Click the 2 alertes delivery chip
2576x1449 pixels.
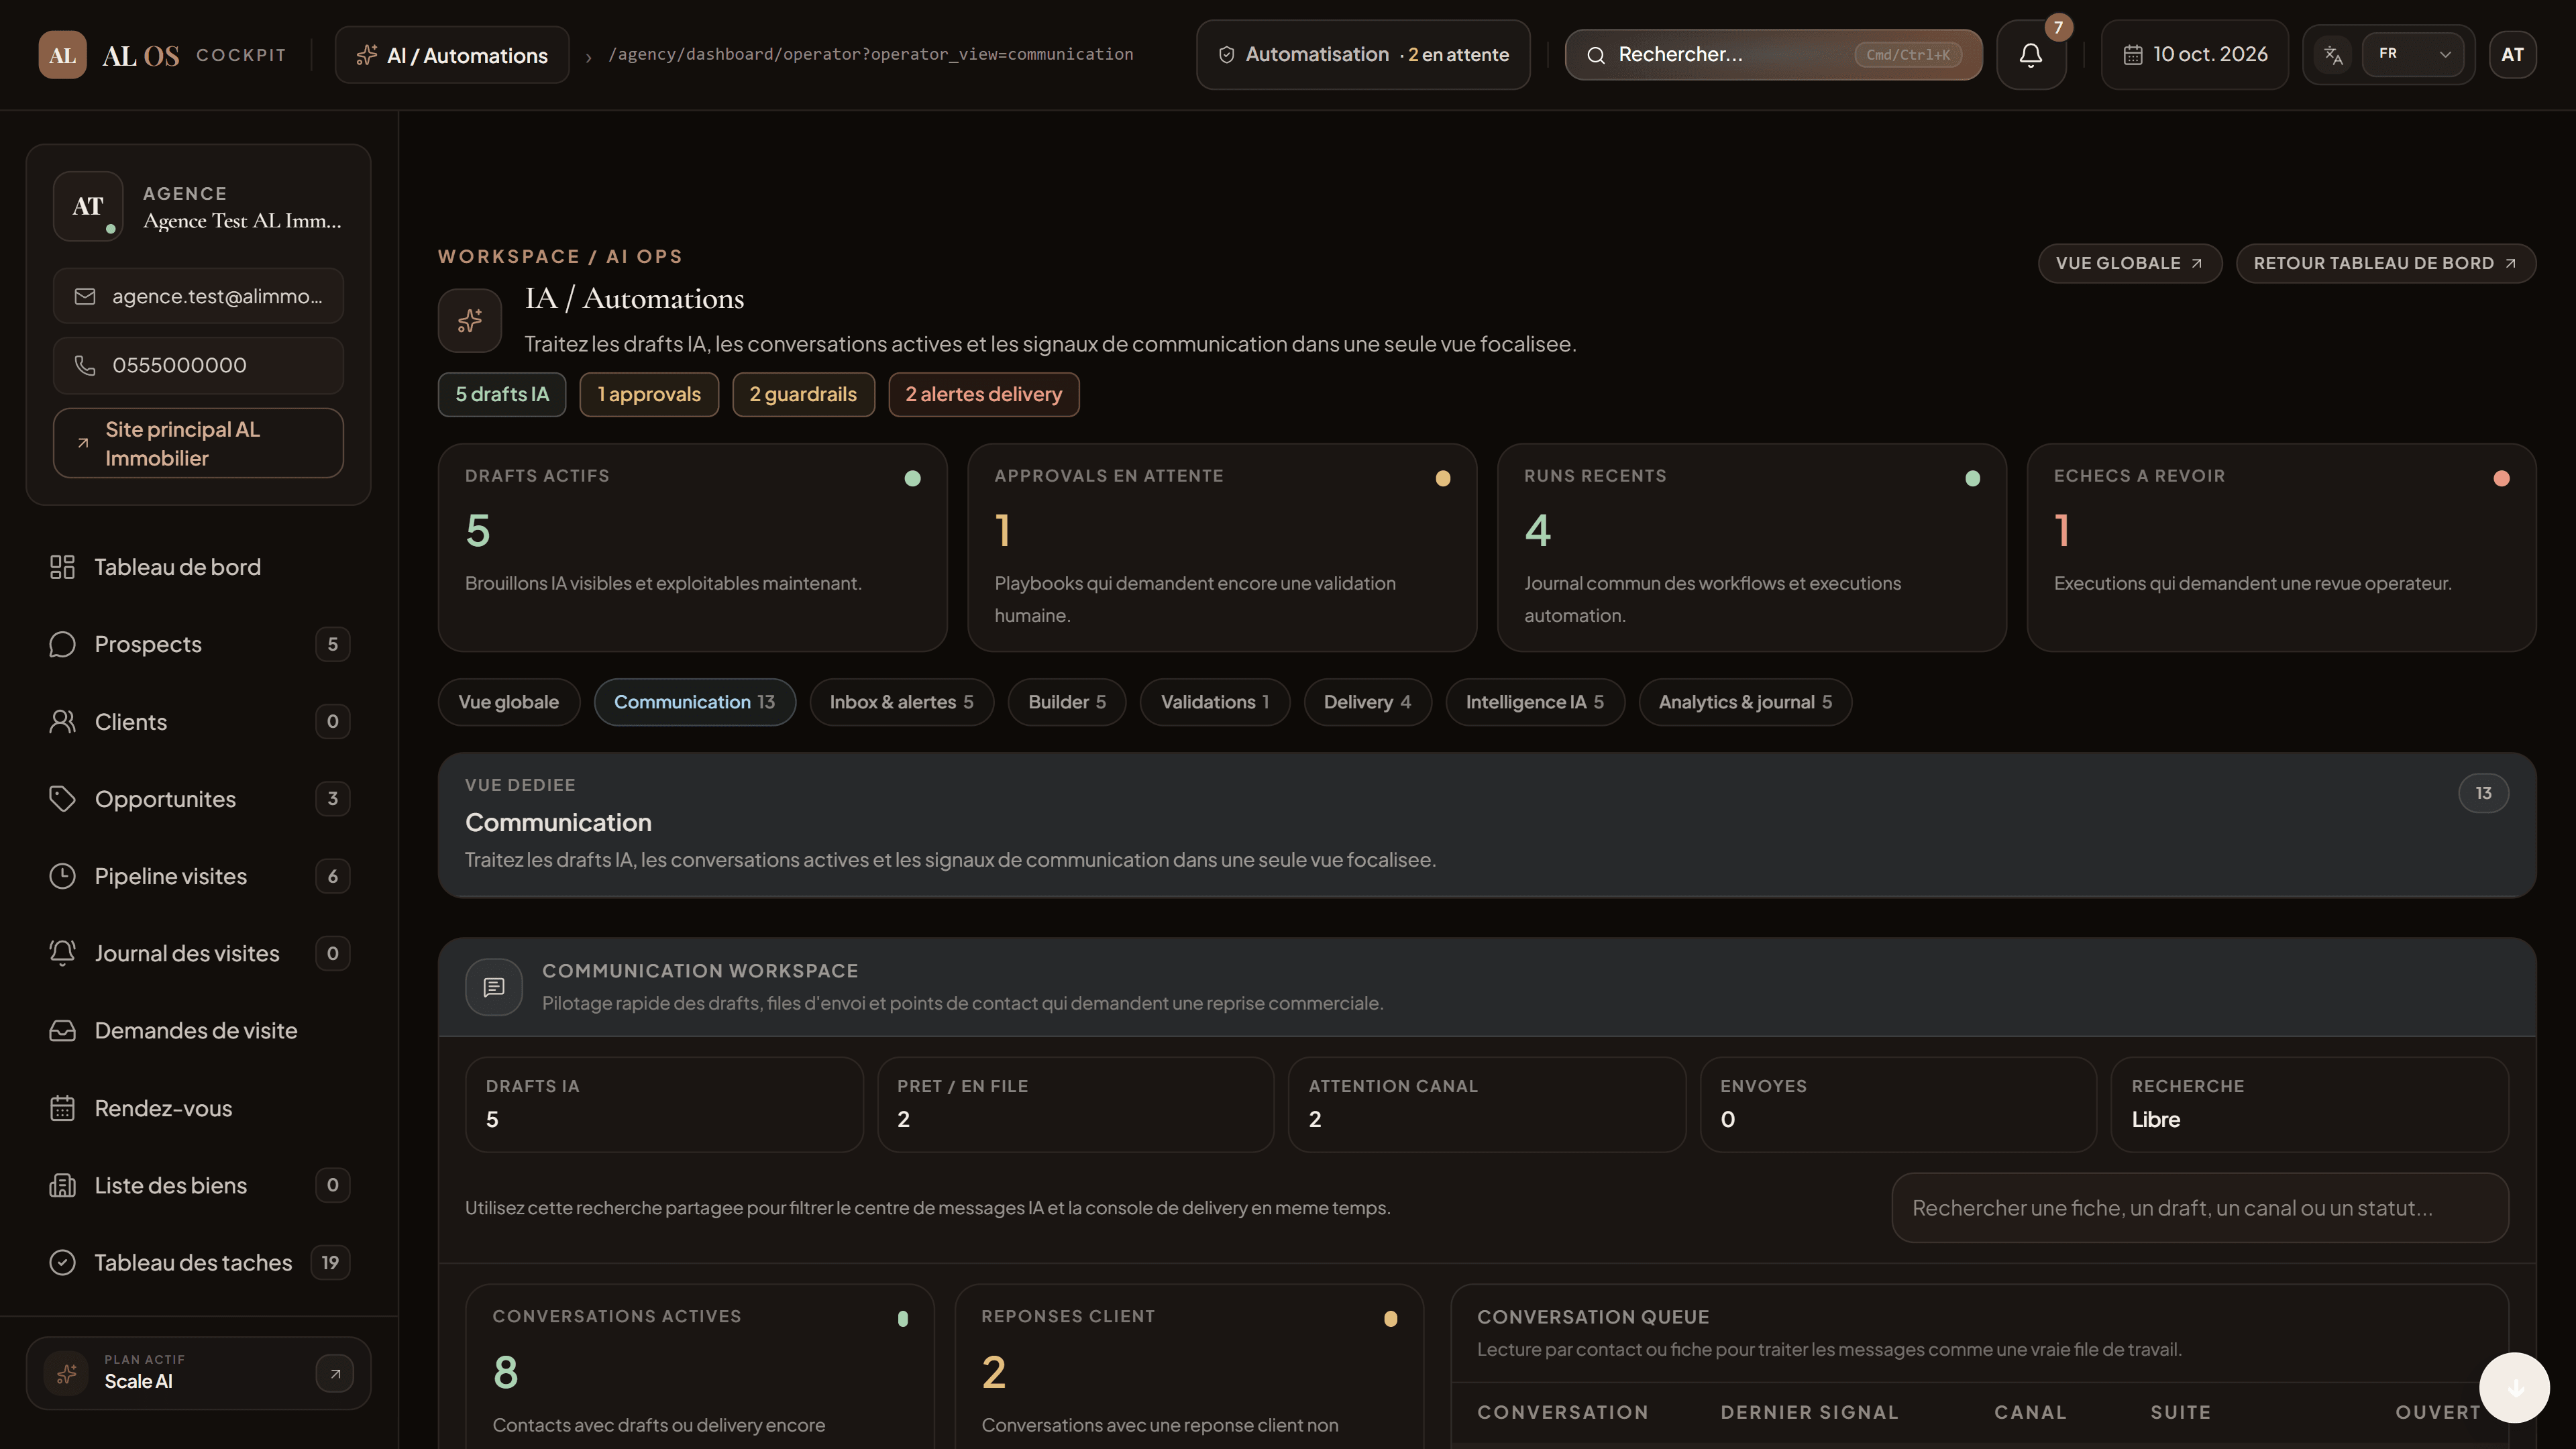tap(984, 394)
